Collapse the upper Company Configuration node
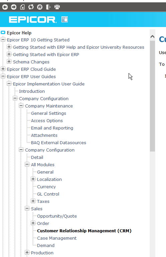Image resolution: width=166 pixels, height=257 pixels. (15, 98)
